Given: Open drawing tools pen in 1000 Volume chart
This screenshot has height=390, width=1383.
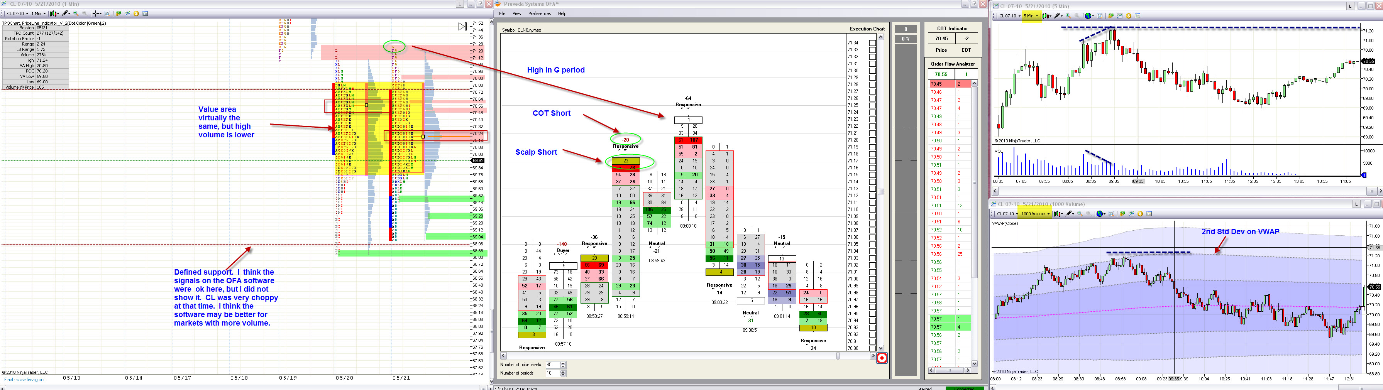Looking at the screenshot, I should click(1070, 213).
